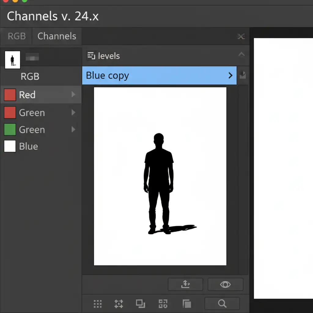Switch to the Channels tab

[57, 36]
